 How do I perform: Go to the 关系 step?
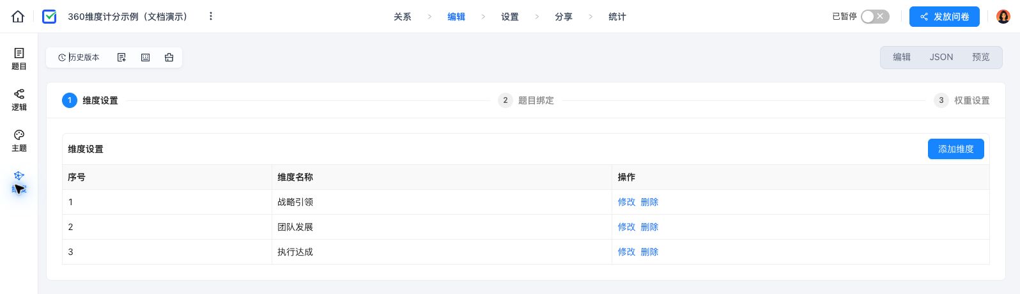[x=403, y=17]
